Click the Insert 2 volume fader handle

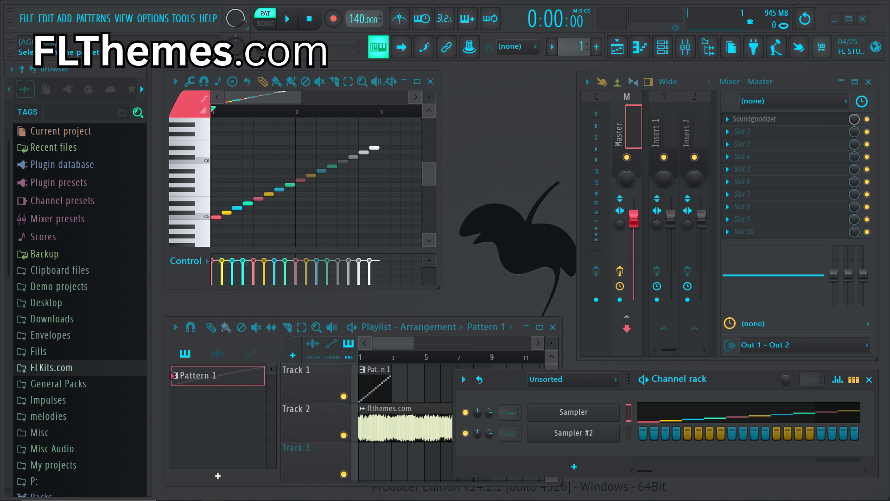701,218
